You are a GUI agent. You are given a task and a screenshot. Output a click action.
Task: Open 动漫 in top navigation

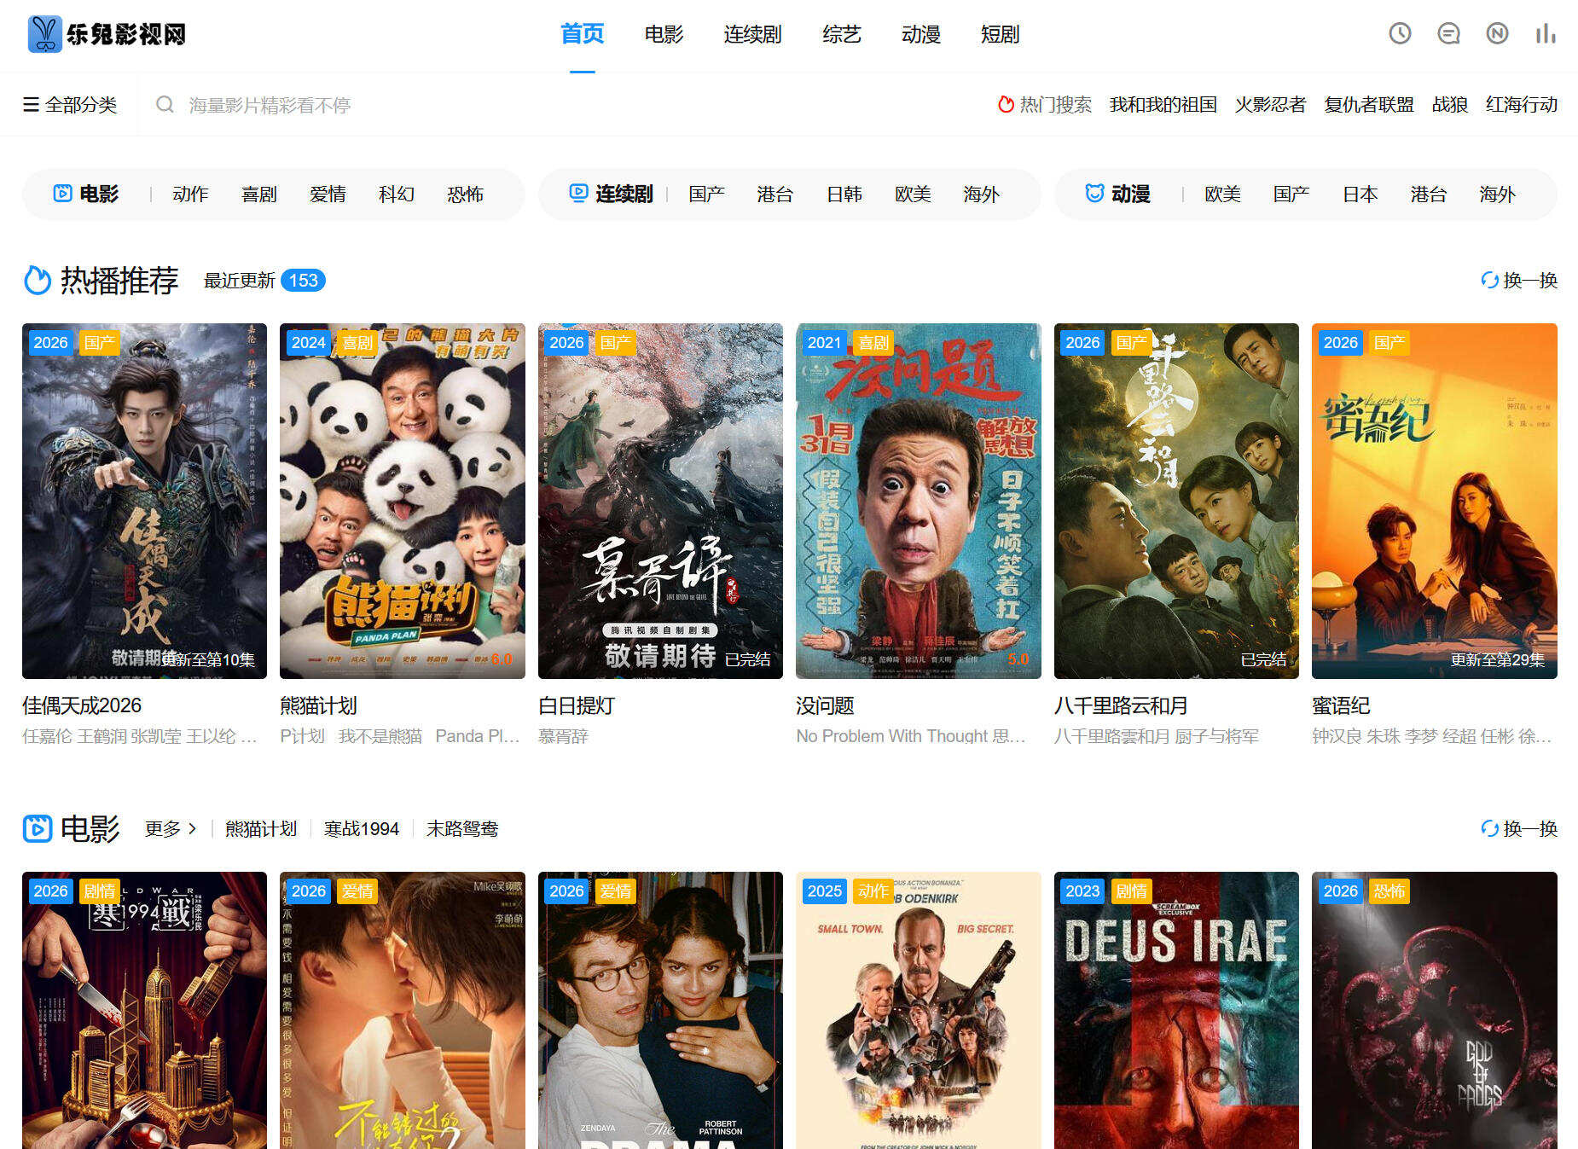tap(921, 34)
